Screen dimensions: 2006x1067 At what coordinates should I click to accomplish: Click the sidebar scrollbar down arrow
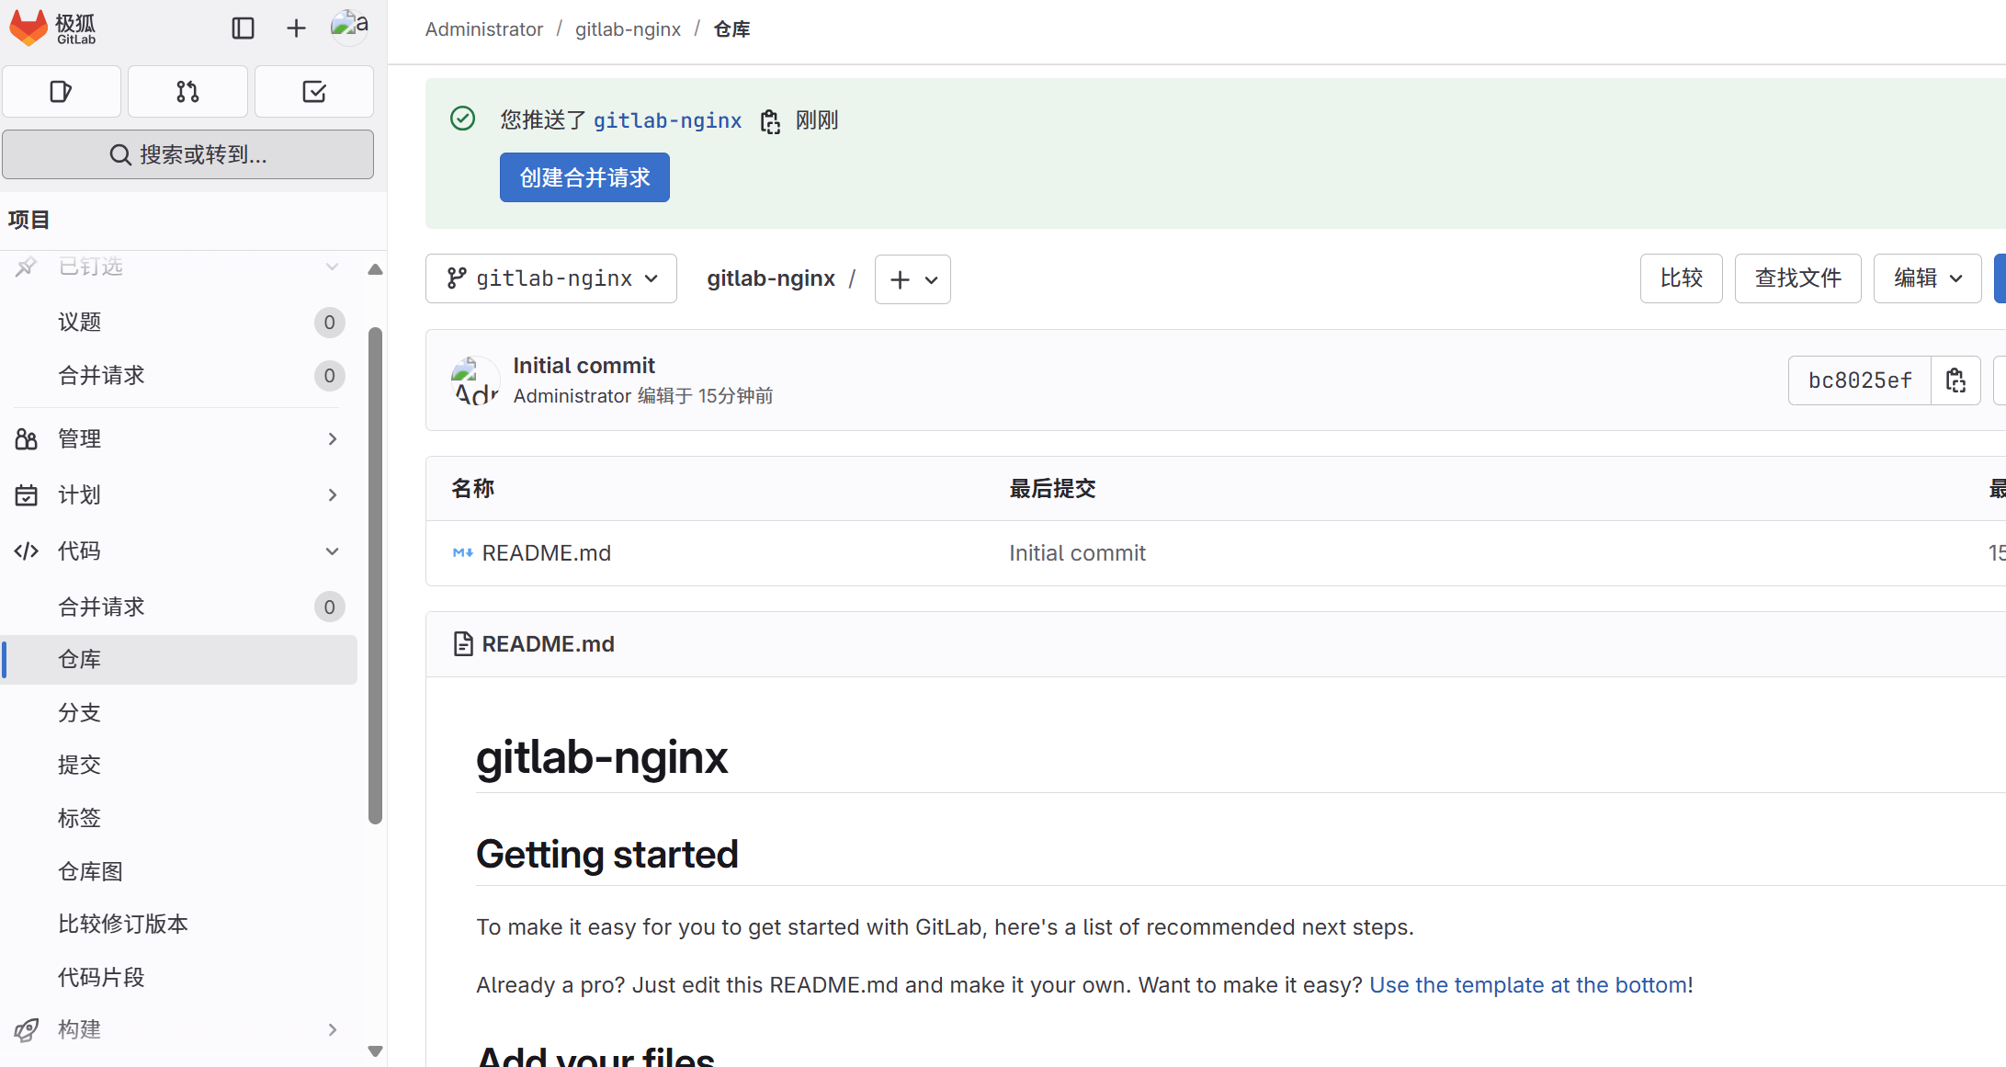[x=375, y=1051]
